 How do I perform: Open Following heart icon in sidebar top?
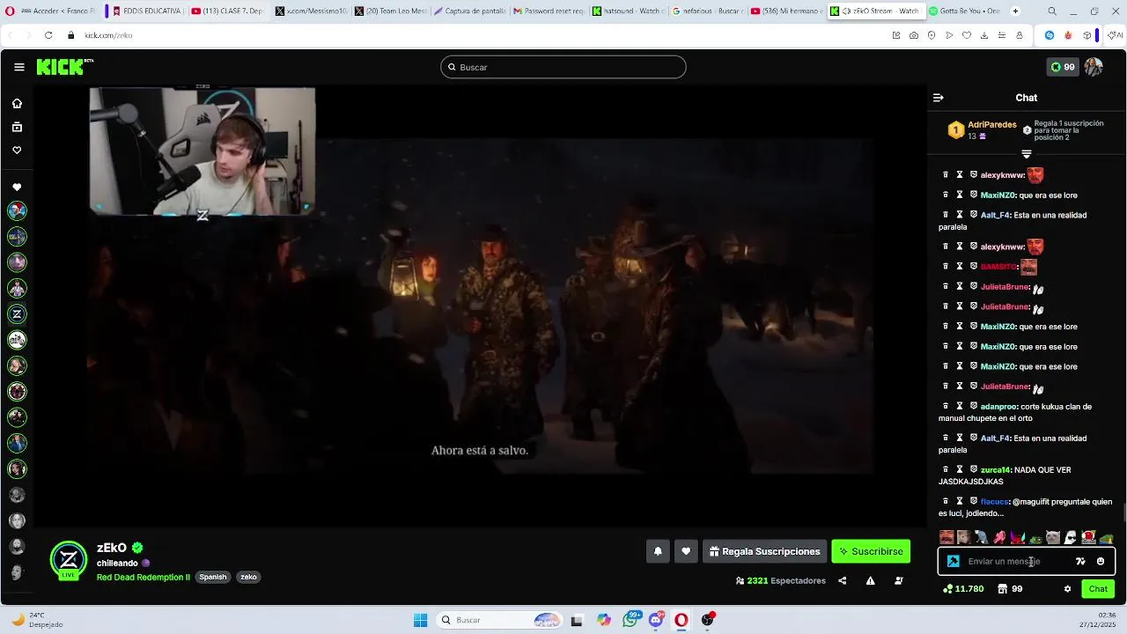17,151
